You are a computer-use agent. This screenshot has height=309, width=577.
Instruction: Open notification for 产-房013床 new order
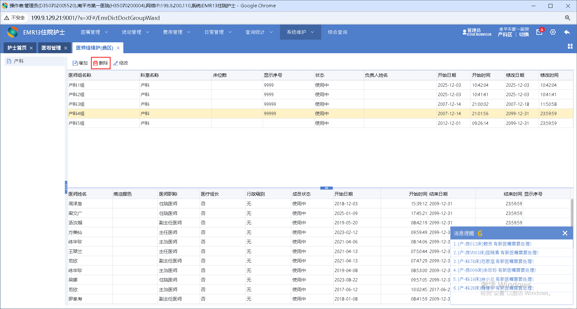pos(492,244)
